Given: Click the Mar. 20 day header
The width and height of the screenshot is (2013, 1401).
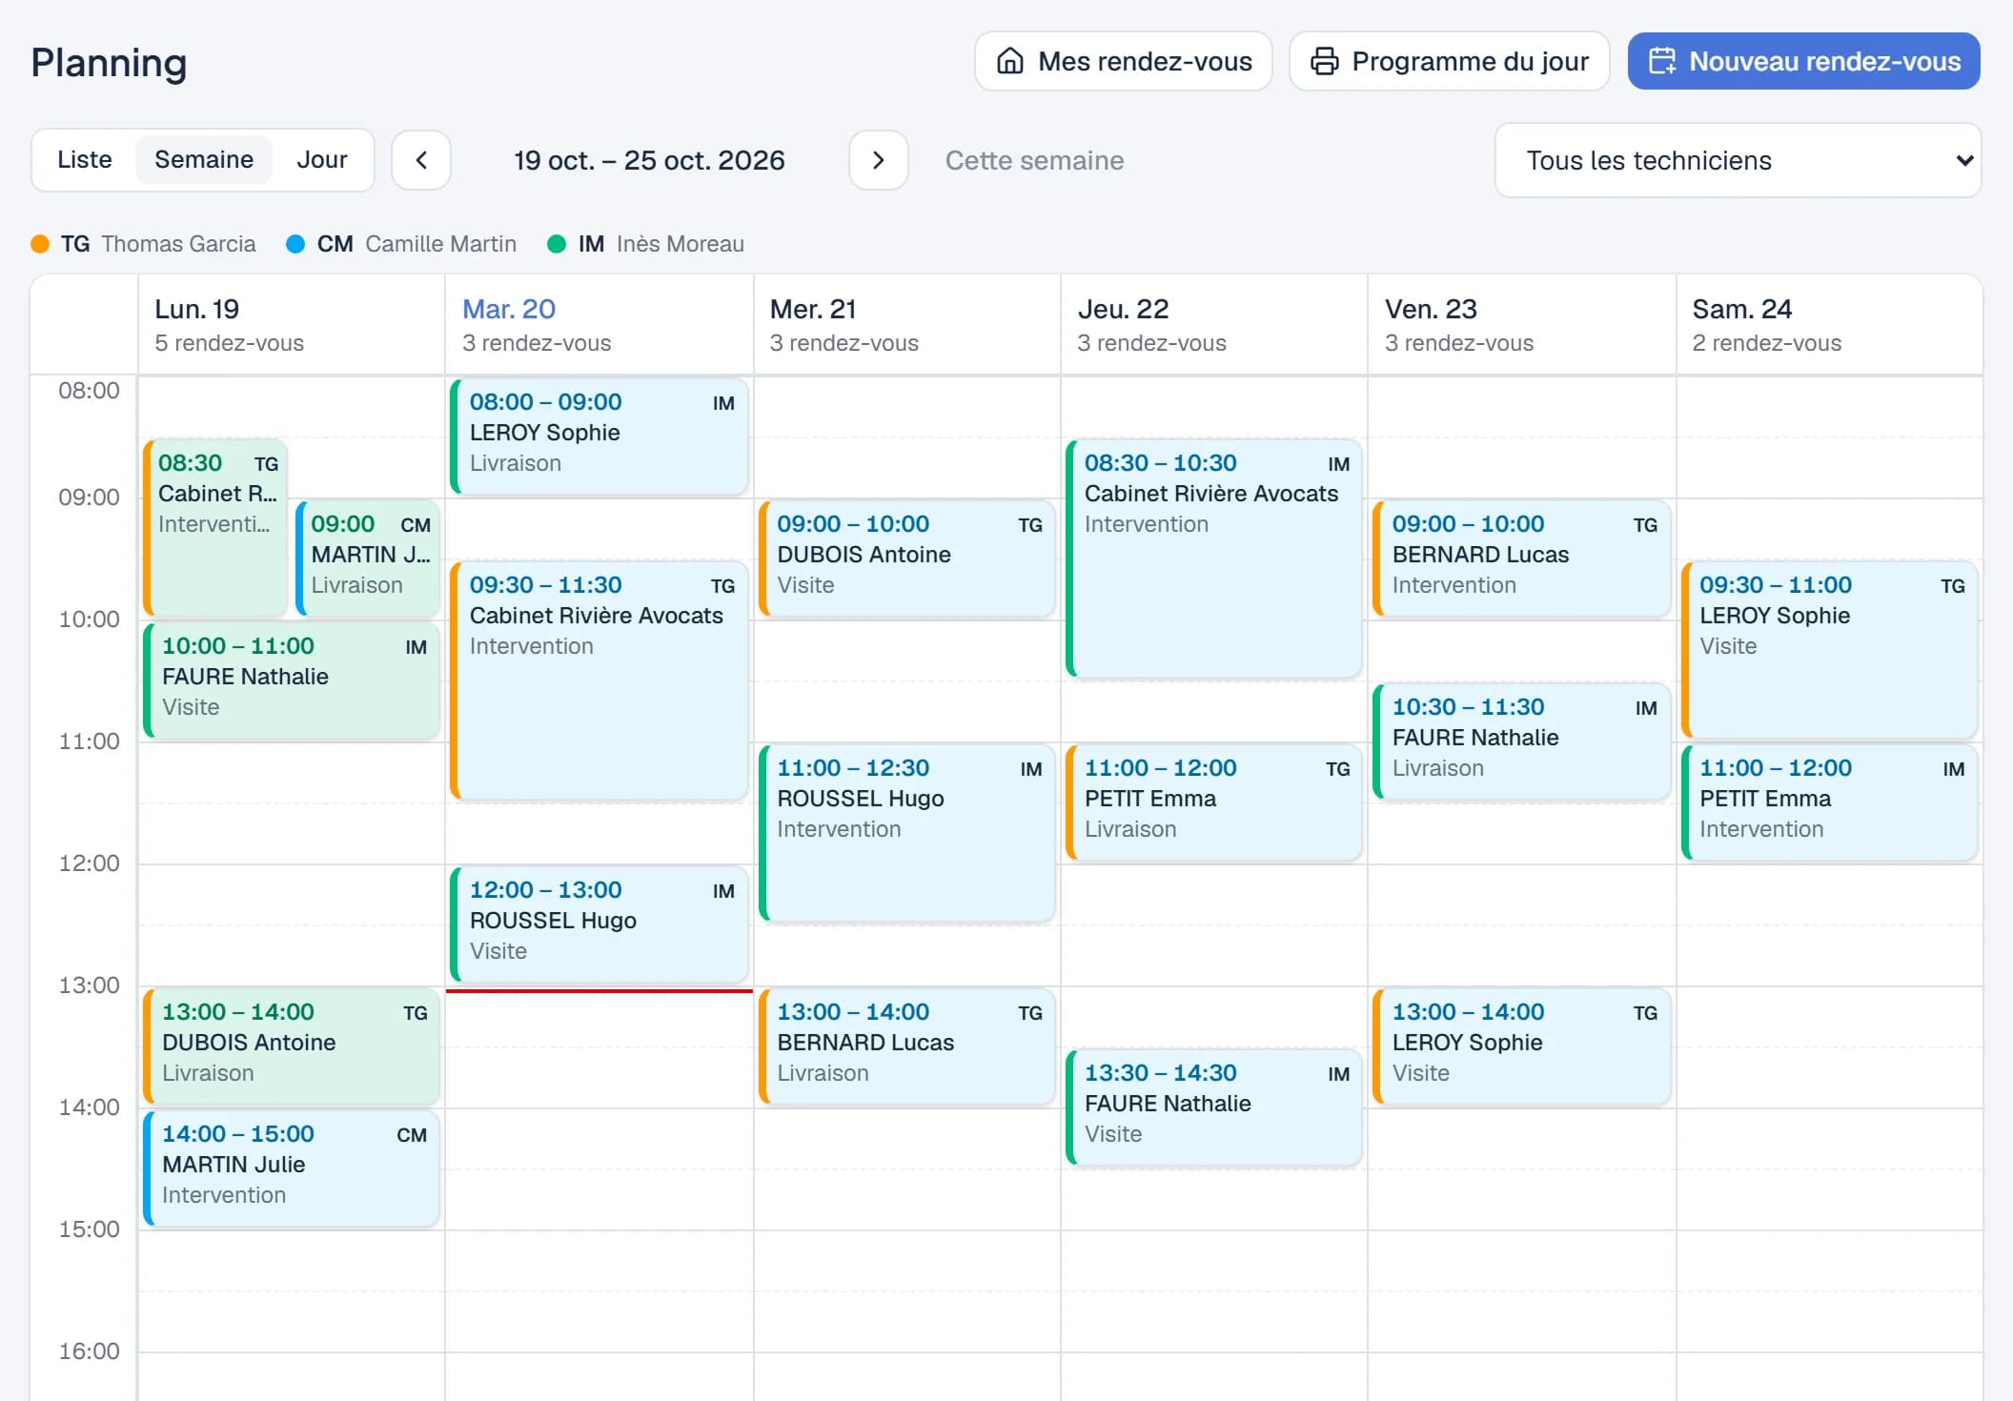Looking at the screenshot, I should [x=600, y=324].
